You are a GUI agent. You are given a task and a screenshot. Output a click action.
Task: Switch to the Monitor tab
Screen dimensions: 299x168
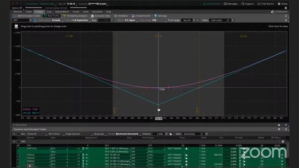pyautogui.click(x=18, y=12)
